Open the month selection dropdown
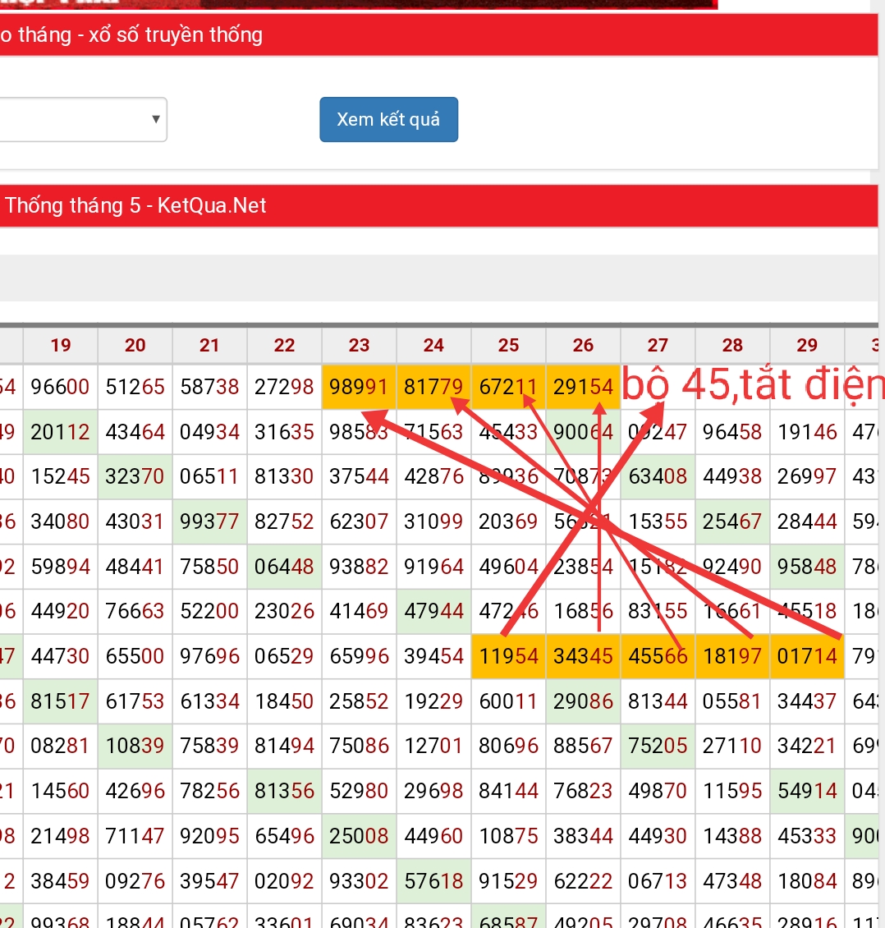Viewport: 885px width, 928px height. [82, 119]
